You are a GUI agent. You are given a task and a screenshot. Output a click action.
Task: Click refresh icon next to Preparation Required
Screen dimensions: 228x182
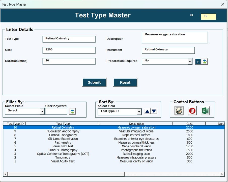[205, 61]
